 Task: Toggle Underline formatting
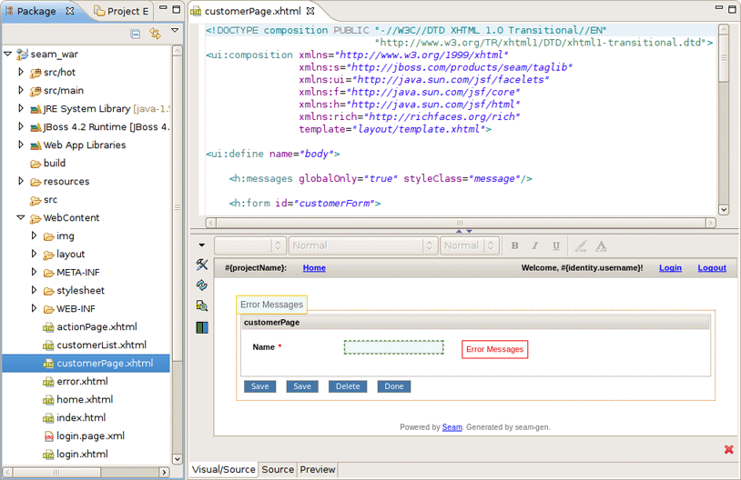tap(555, 245)
